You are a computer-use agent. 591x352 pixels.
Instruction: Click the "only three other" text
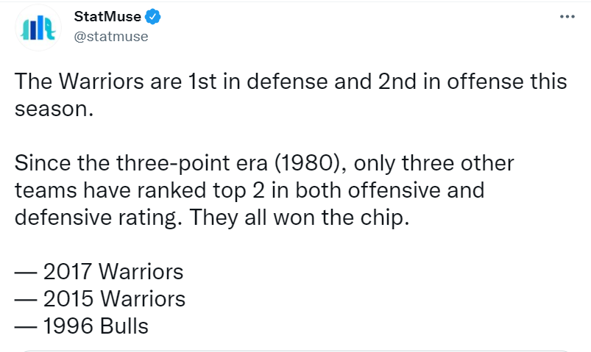(433, 163)
